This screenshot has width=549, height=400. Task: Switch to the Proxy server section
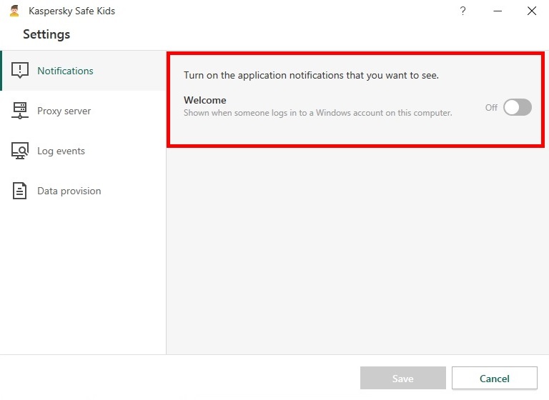[83, 111]
